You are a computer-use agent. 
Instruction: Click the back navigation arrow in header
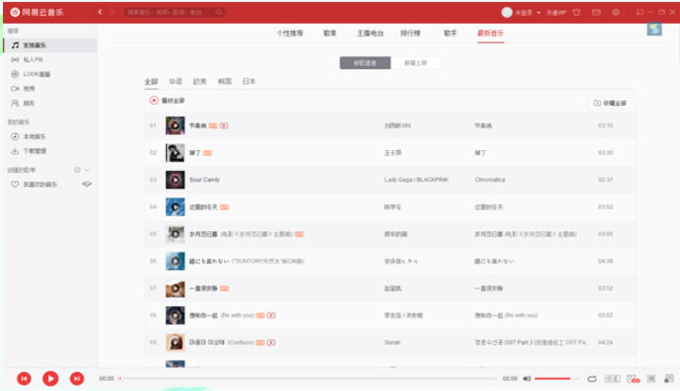101,12
